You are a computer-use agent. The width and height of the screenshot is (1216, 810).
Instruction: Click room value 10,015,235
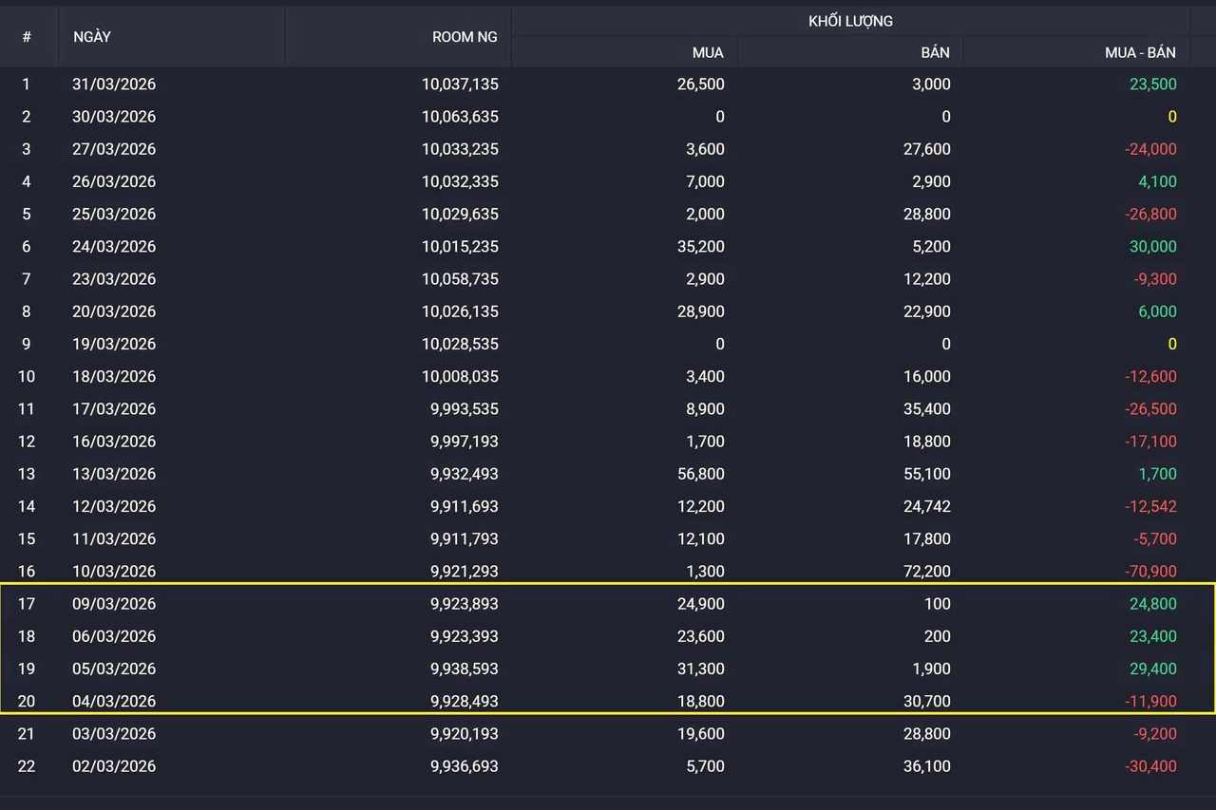(460, 246)
